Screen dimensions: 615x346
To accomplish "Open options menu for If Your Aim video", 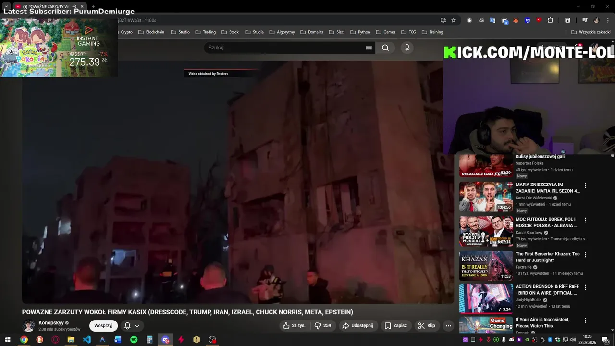I will [585, 321].
